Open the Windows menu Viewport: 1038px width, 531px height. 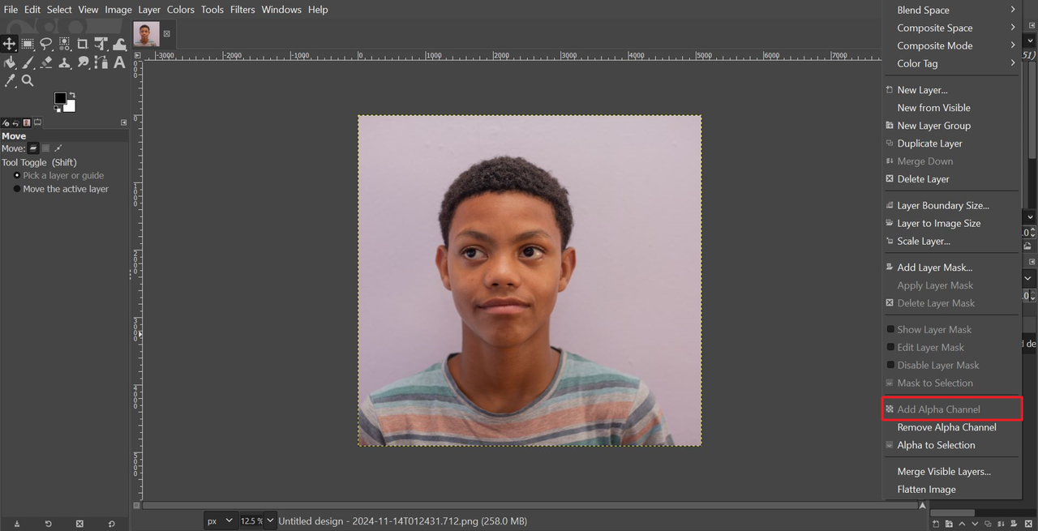pos(281,10)
